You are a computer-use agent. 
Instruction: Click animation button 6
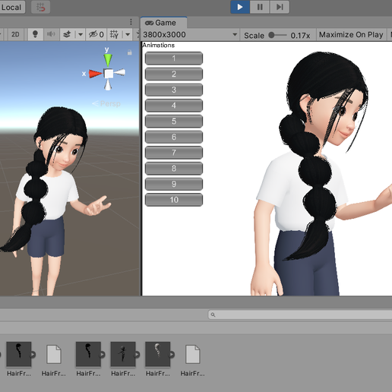174,137
